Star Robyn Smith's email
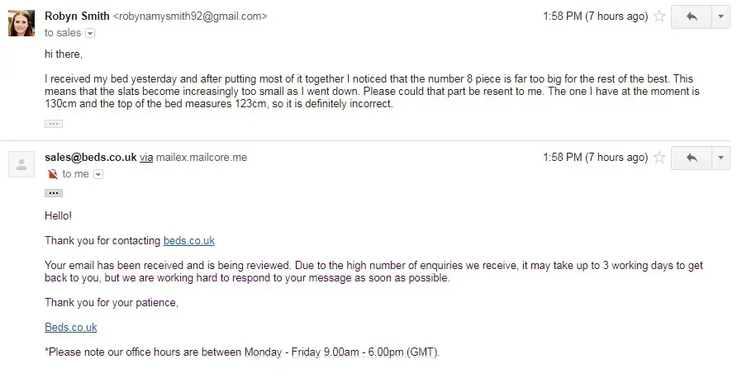This screenshot has width=742, height=378. (x=659, y=17)
